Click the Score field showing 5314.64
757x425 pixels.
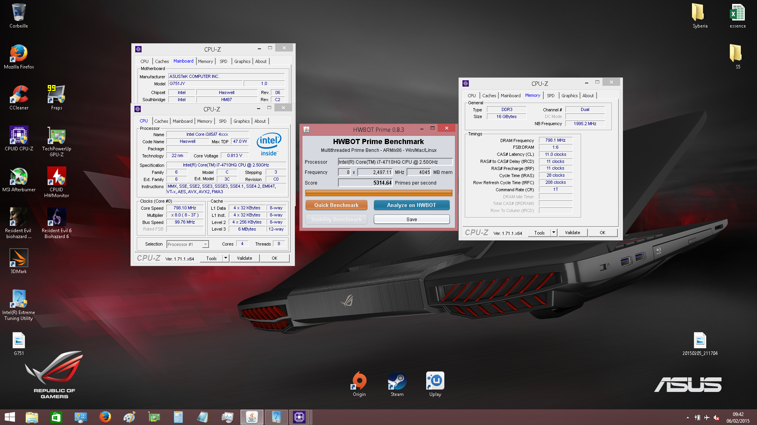coord(365,183)
